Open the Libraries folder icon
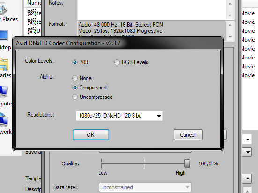Screen dimensions: 258x193 point(4,65)
